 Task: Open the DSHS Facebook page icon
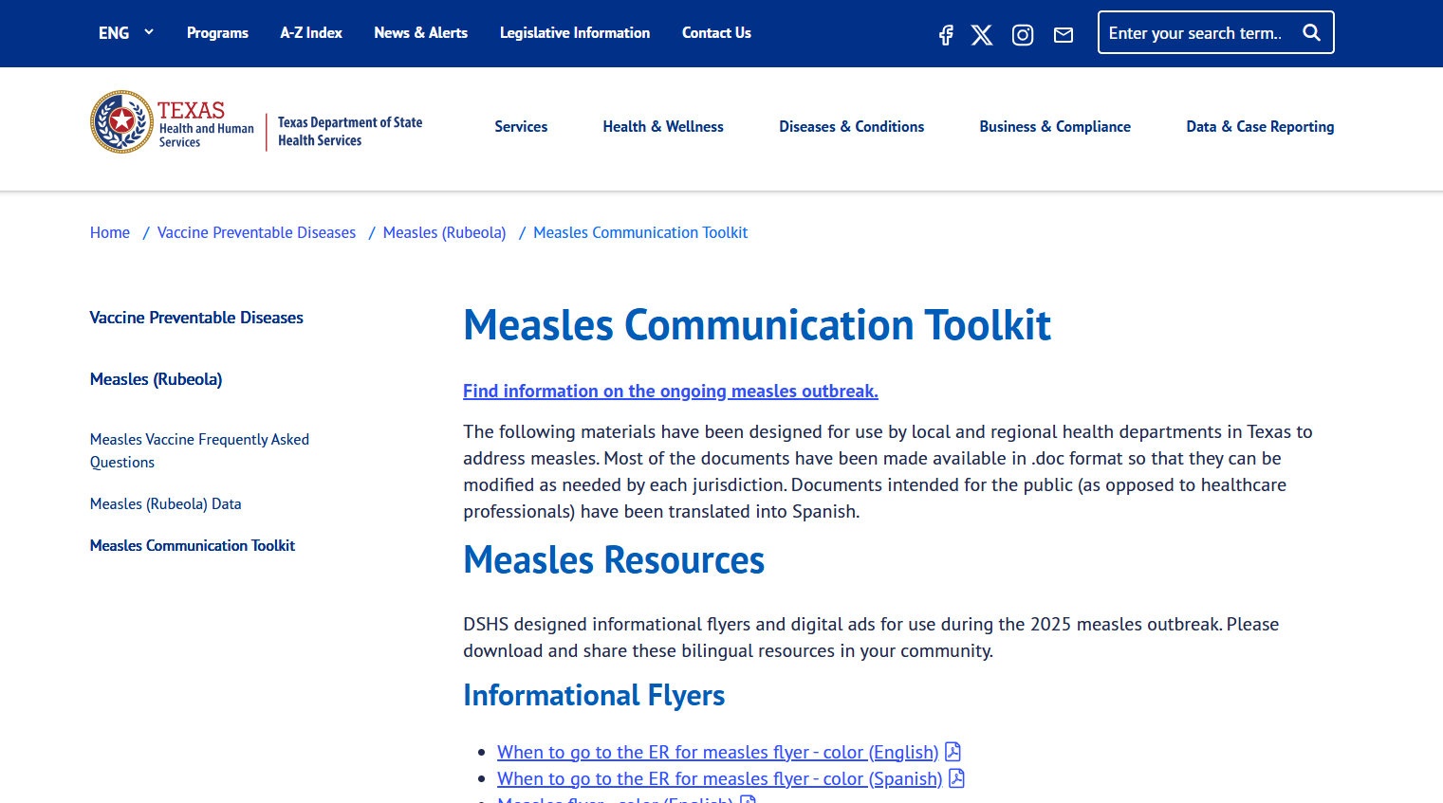click(x=946, y=35)
